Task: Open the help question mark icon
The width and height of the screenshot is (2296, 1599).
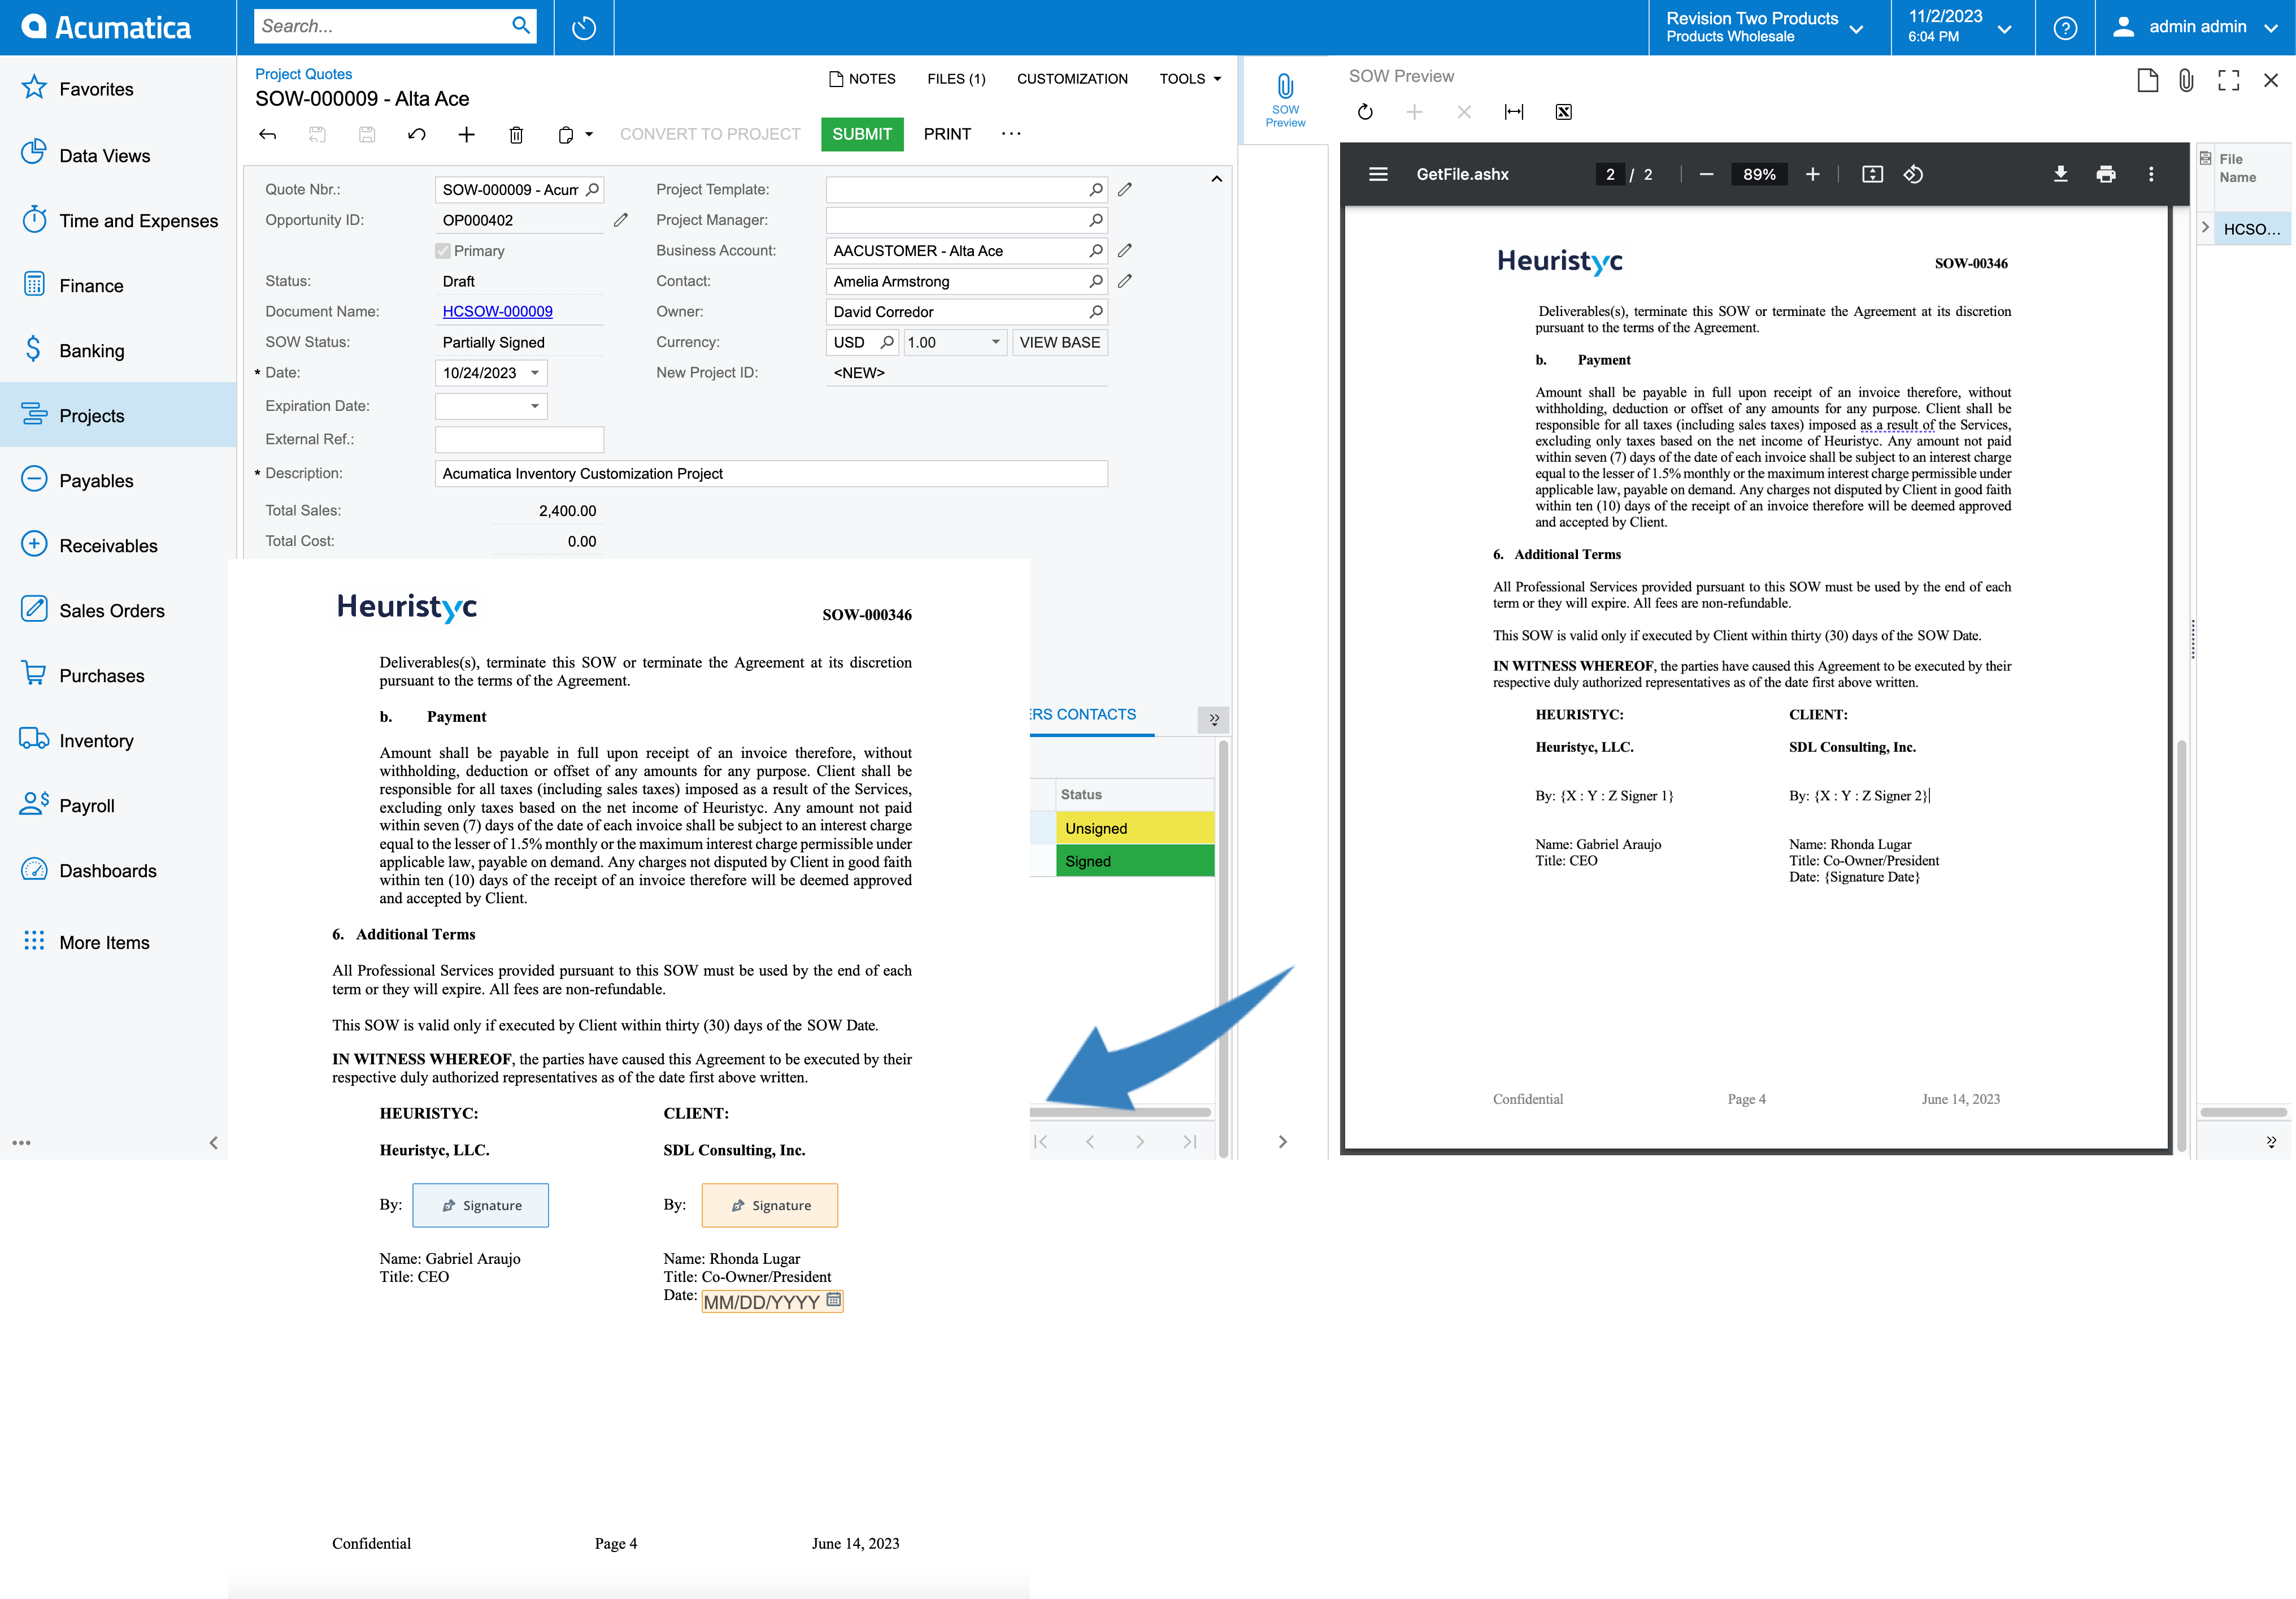Action: pyautogui.click(x=2065, y=27)
